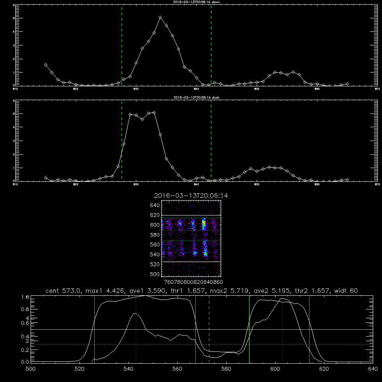Click spectral image y-axis label 620
The height and width of the screenshot is (382, 382).
click(x=155, y=215)
